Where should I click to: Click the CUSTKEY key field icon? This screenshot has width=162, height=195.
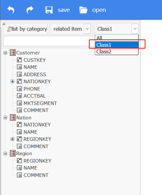pyautogui.click(x=19, y=60)
